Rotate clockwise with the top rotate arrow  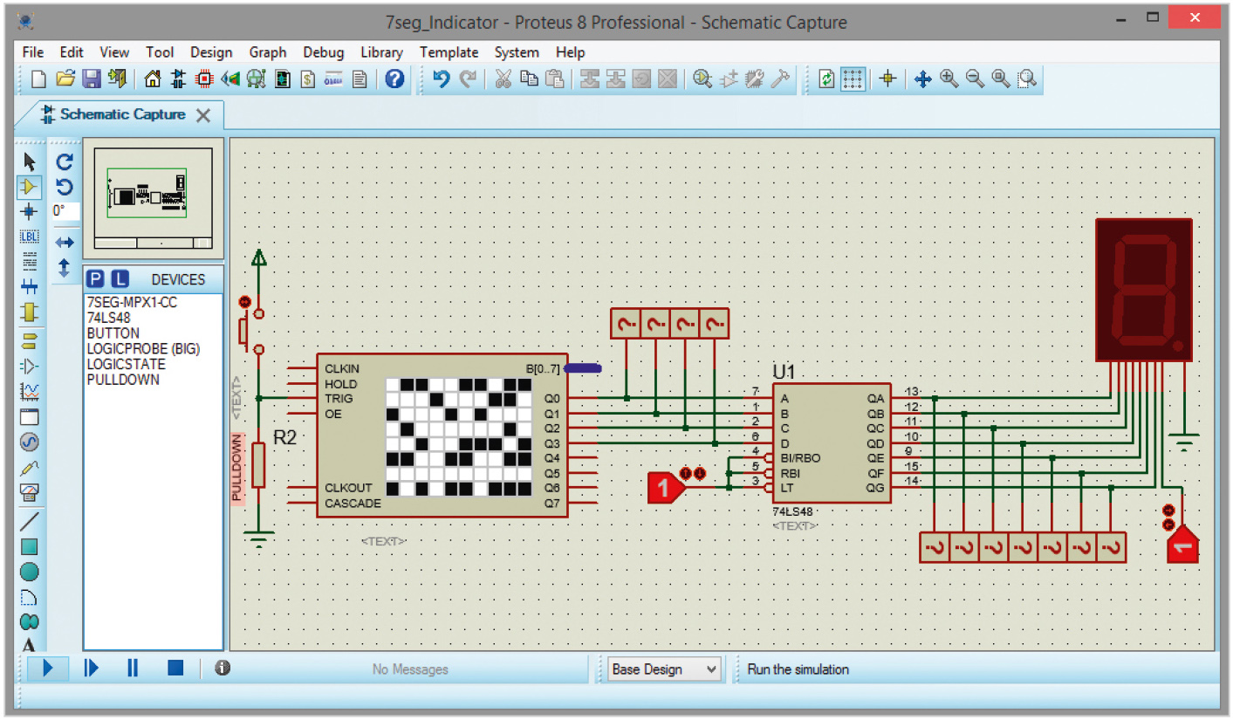point(65,161)
